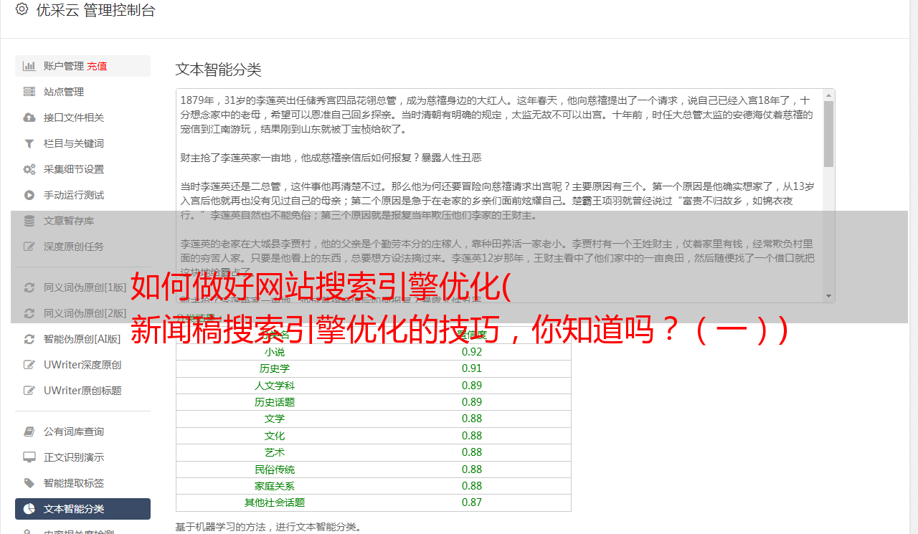This screenshot has width=918, height=534.
Task: Open 采集细节设置 settings page
Action: click(82, 169)
